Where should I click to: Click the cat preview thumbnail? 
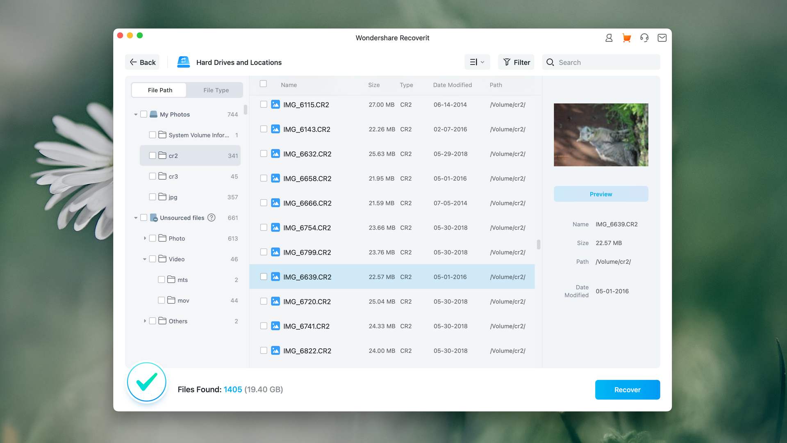click(601, 135)
